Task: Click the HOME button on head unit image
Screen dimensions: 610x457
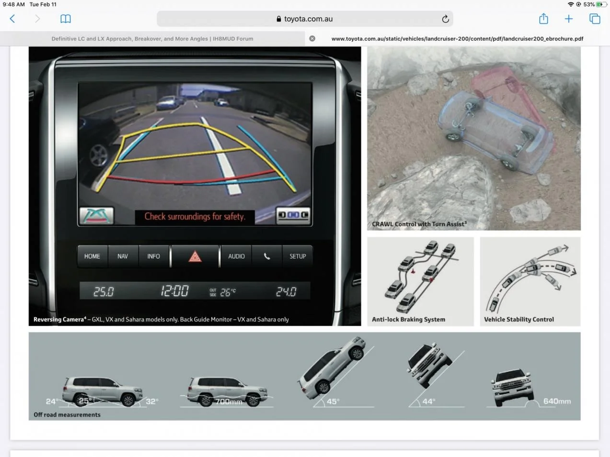Action: 92,256
